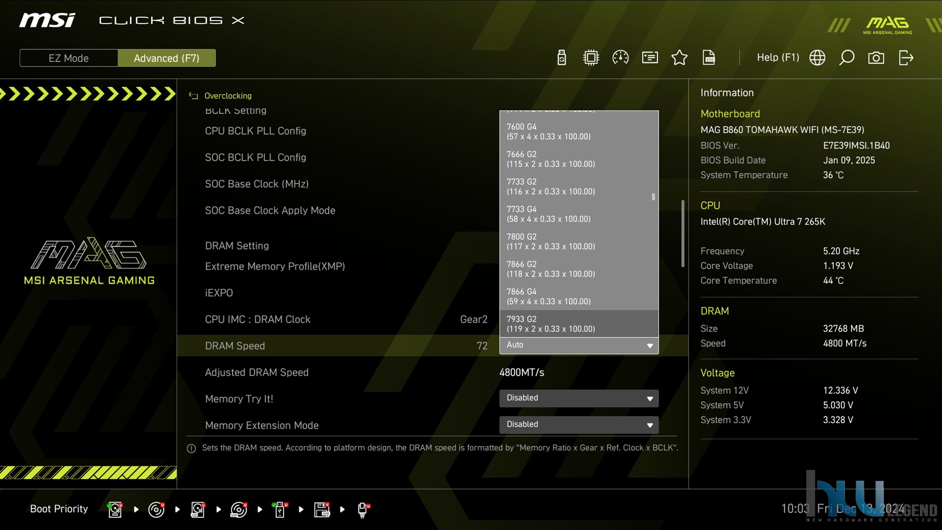Click the exit BIOS icon
The image size is (942, 530).
pyautogui.click(x=906, y=58)
